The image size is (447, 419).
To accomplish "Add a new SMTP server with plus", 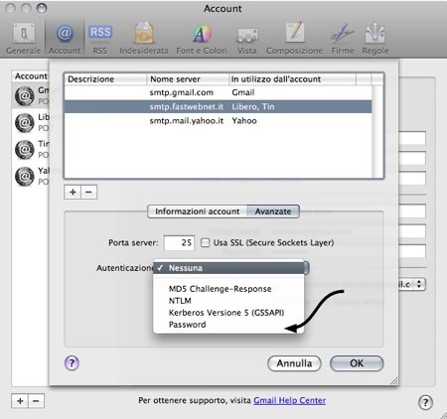I will [73, 192].
